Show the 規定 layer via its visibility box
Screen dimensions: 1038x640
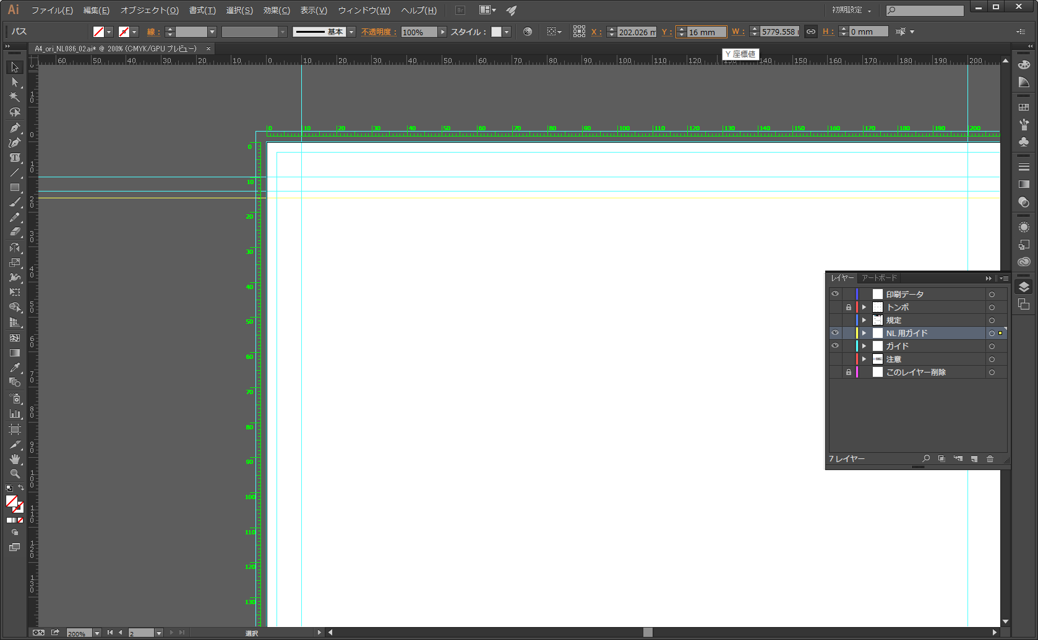835,320
